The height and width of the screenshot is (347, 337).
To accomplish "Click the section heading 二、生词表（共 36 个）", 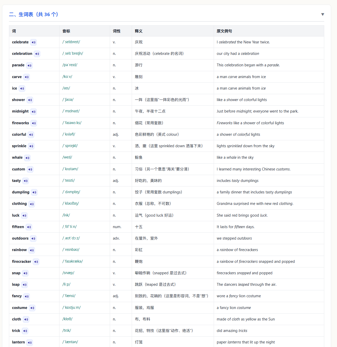I will tap(33, 15).
